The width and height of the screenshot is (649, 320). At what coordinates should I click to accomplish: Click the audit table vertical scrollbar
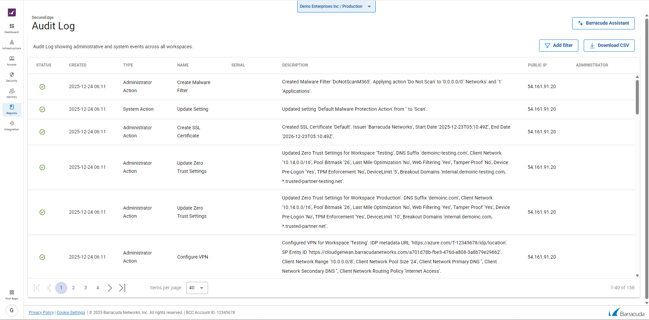pyautogui.click(x=637, y=98)
